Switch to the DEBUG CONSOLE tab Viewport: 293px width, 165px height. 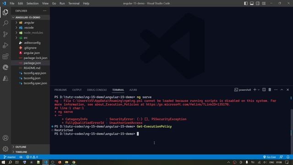(97, 90)
